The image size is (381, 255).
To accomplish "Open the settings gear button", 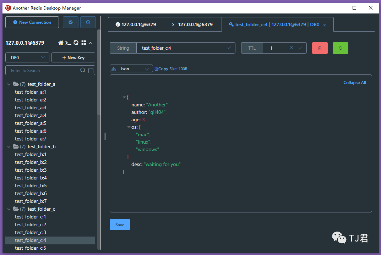I will pyautogui.click(x=70, y=22).
